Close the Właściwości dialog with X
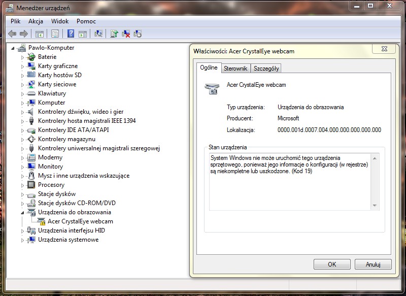This screenshot has width=406, height=296. click(x=384, y=49)
